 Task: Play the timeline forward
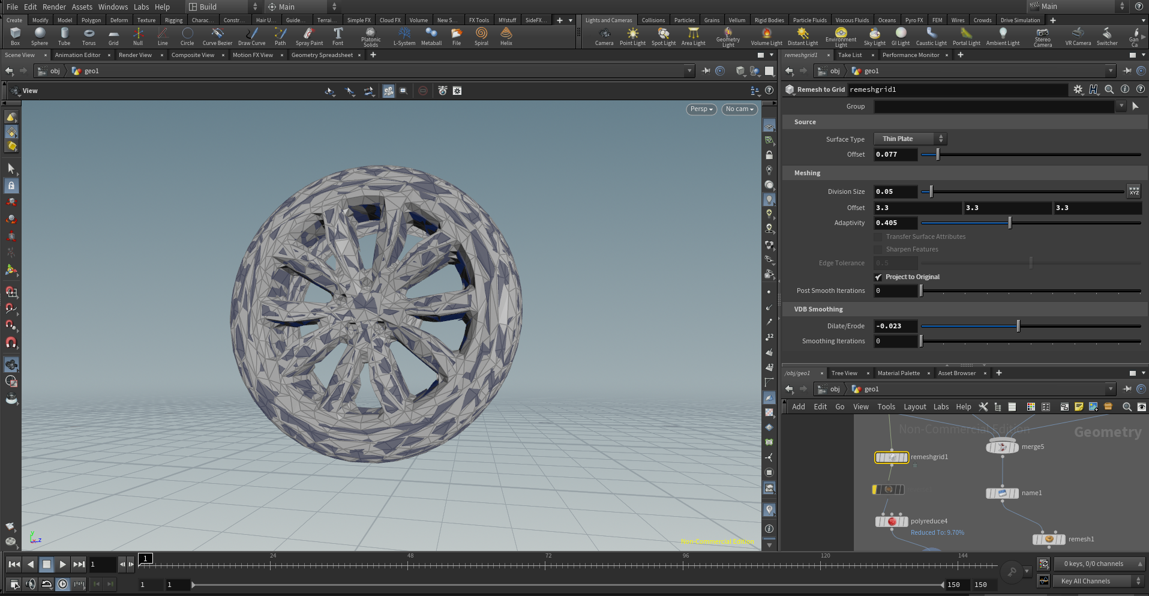[x=62, y=564]
